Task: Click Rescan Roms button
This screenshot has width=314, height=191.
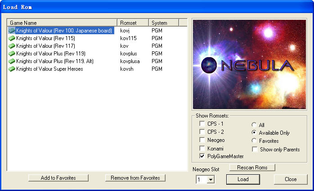Action: click(x=252, y=168)
